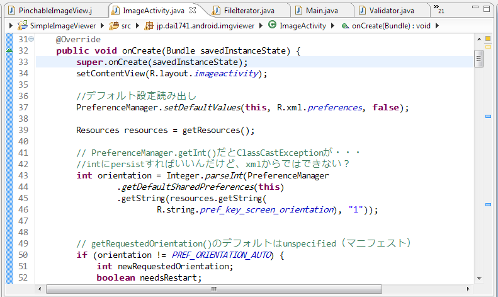This screenshot has height=297, width=498.
Task: Click the Java file icon on the FileIterator tab
Action: (216, 11)
